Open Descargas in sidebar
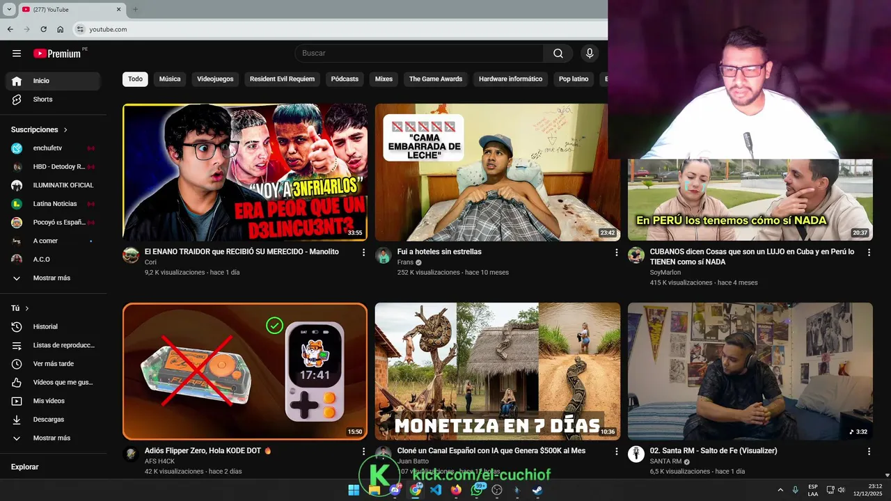The height and width of the screenshot is (501, 891). click(x=53, y=420)
